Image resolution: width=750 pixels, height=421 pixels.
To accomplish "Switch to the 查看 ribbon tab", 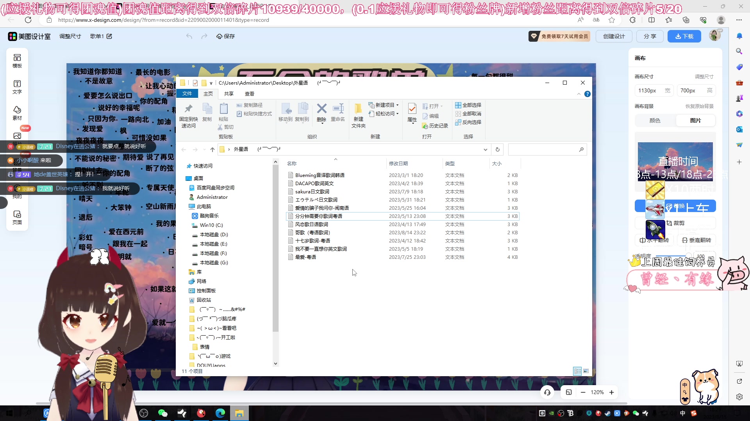I will point(249,94).
